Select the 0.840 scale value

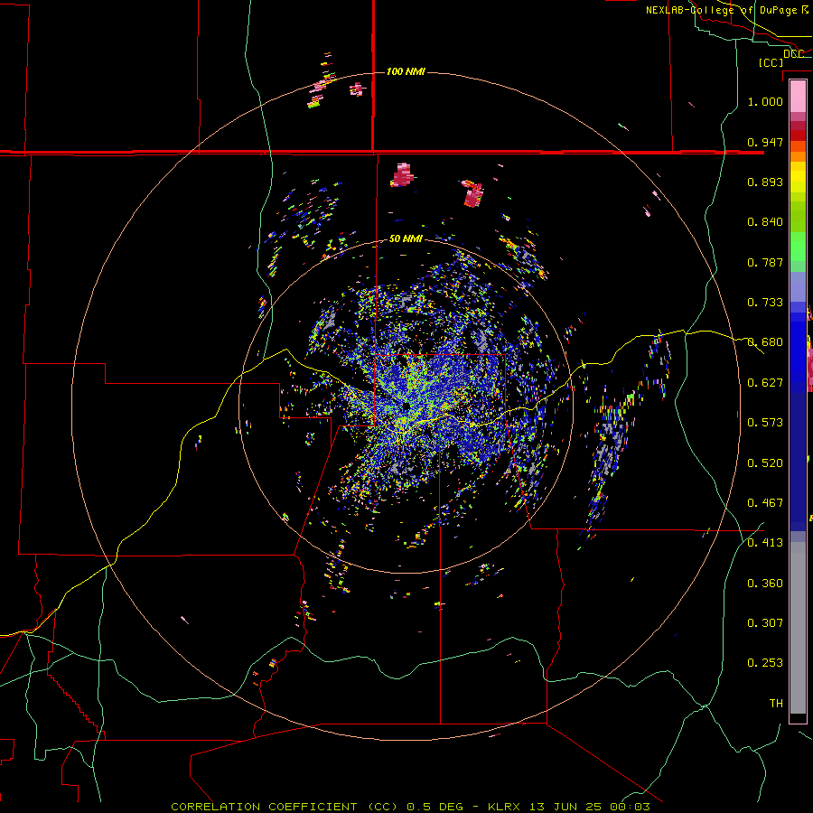(765, 222)
